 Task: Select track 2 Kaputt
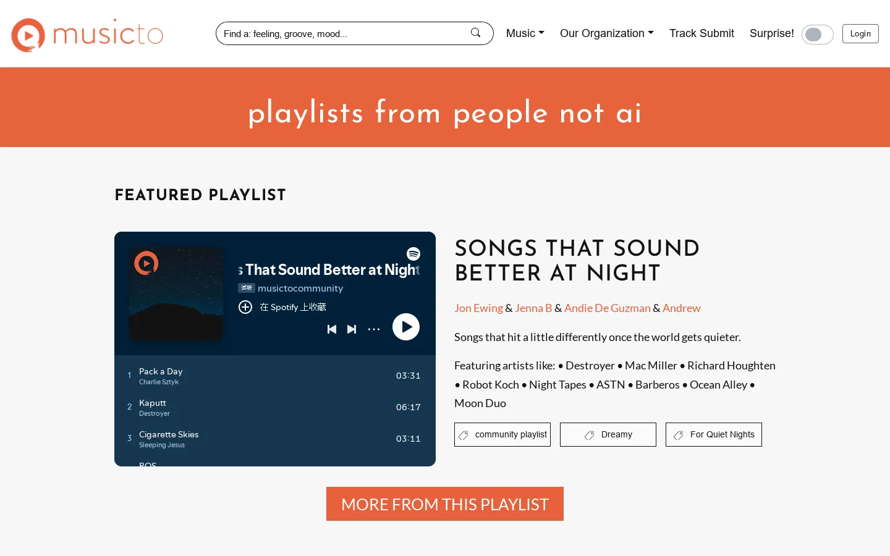coord(275,407)
